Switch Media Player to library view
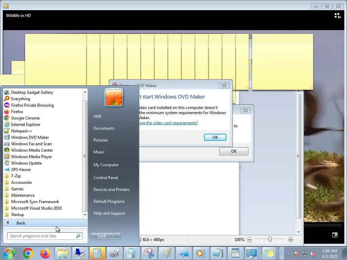The height and width of the screenshot is (260, 347). coord(337,16)
